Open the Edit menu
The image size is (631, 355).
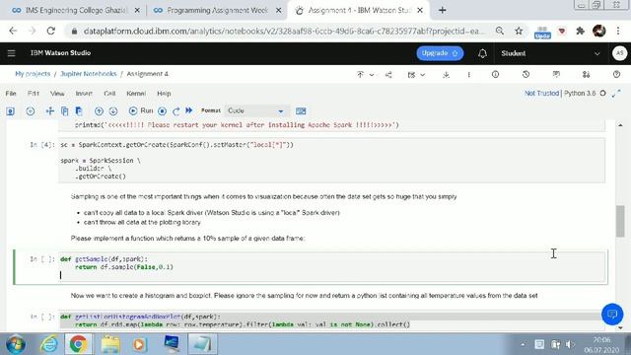[x=33, y=94]
